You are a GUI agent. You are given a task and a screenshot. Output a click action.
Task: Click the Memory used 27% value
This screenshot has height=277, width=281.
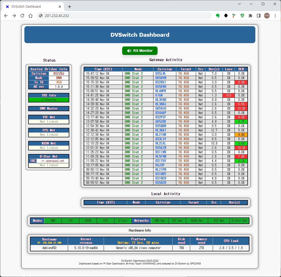pos(201,248)
